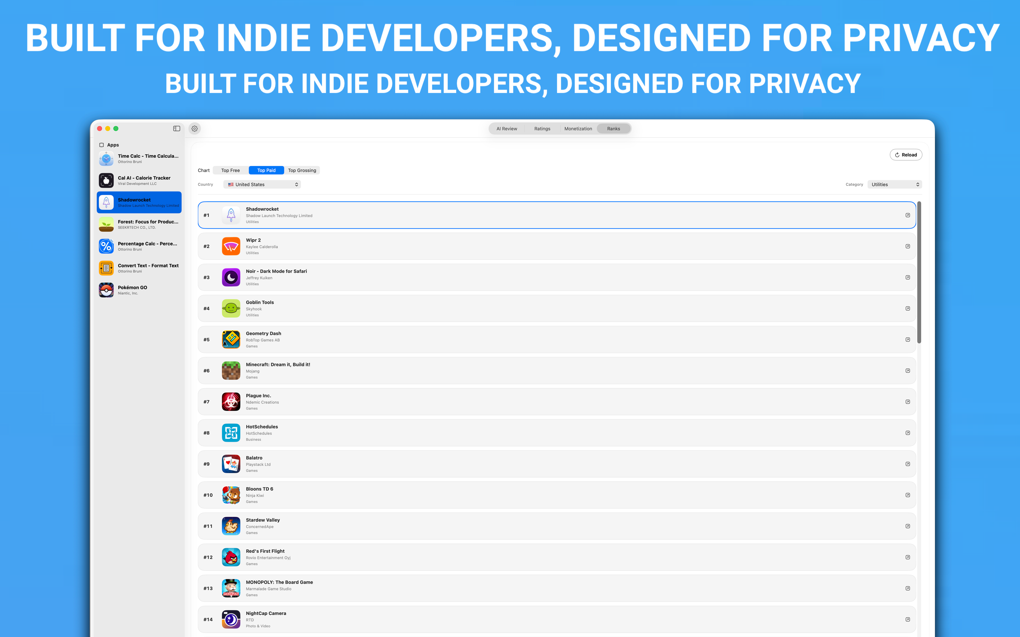Toggle the sidebar panel icon
This screenshot has height=637, width=1020.
pos(177,128)
